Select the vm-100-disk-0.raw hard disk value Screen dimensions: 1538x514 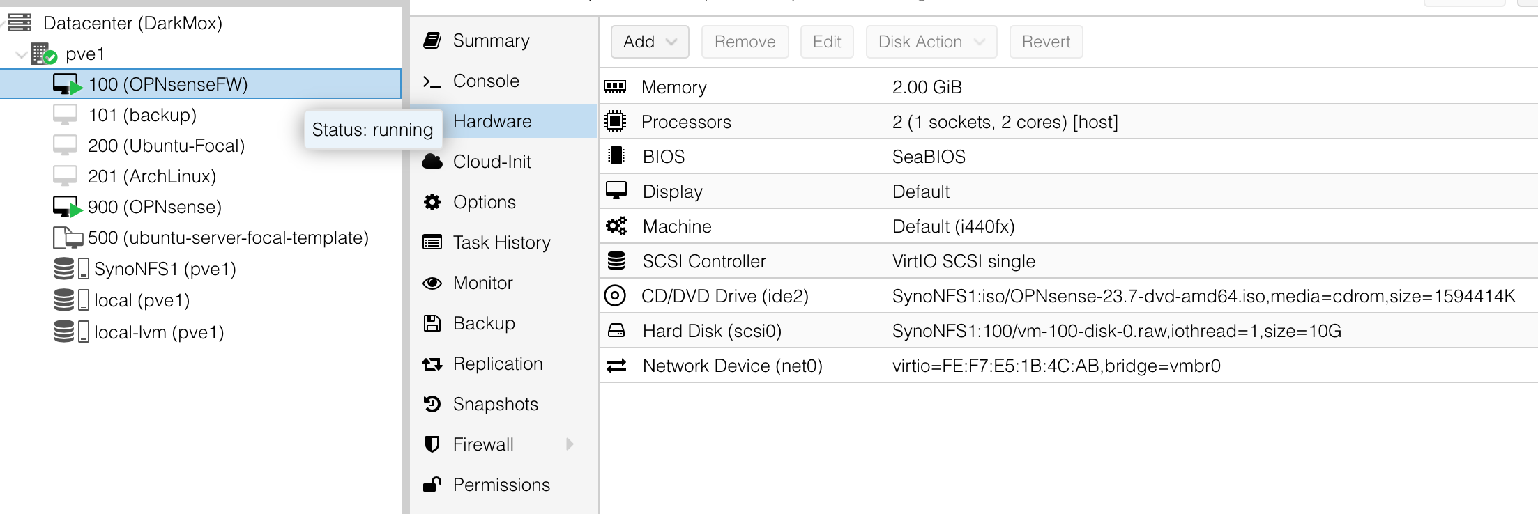[1117, 331]
